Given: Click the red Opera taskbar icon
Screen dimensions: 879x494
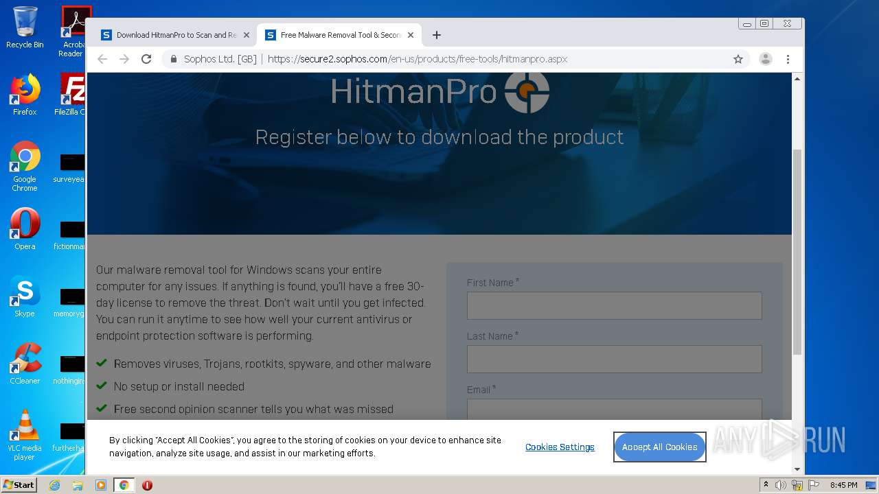Looking at the screenshot, I should (147, 485).
